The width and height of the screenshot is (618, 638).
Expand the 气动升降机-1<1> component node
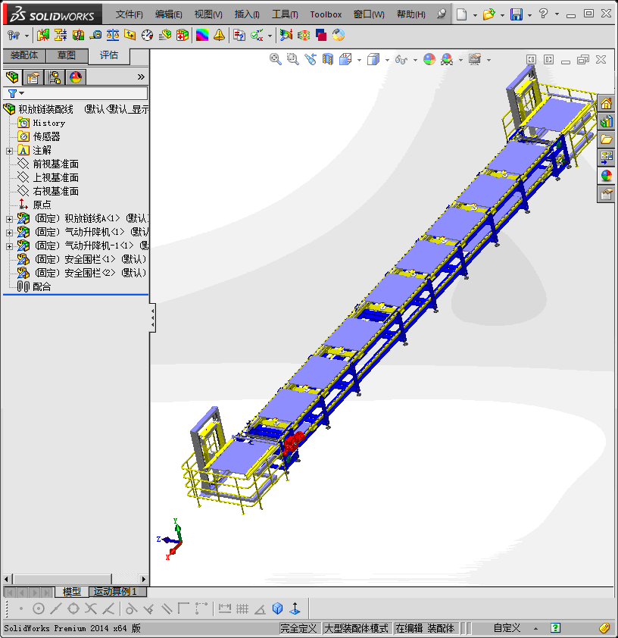pos(9,246)
